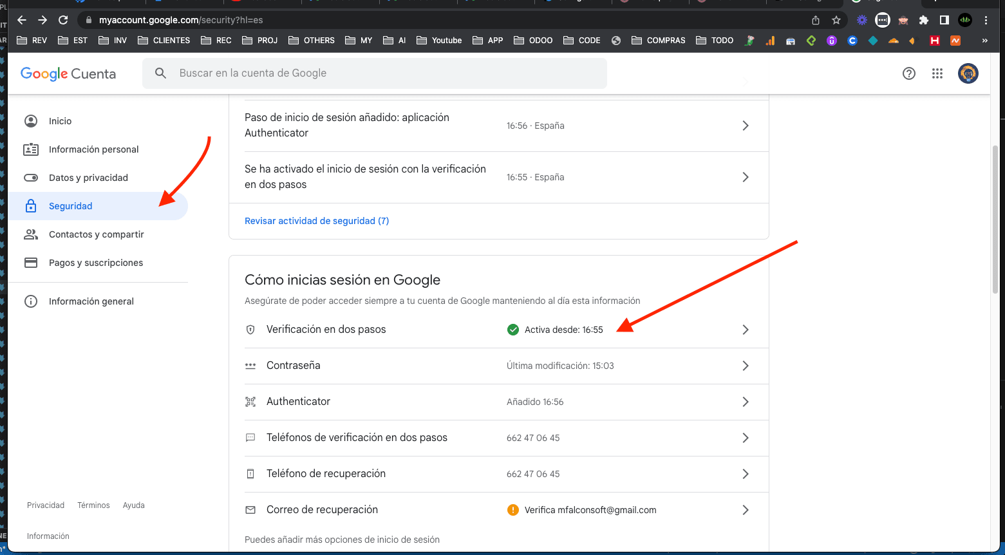Click the Pagos y suscripciones card icon
This screenshot has height=555, width=1005.
[x=31, y=263]
